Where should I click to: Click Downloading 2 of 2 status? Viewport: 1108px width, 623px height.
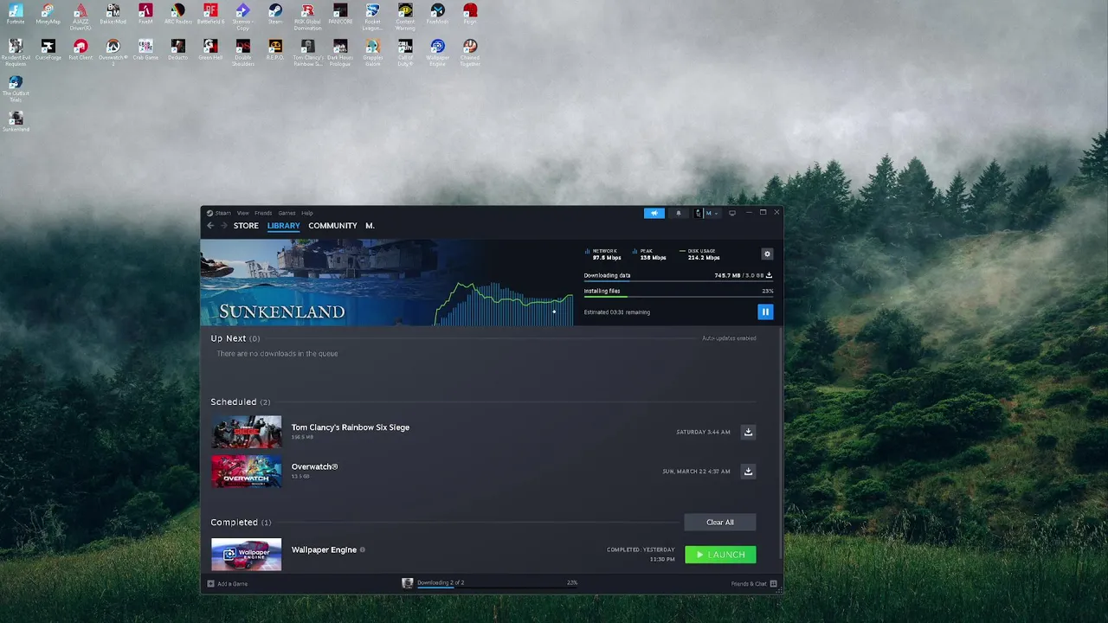point(441,583)
